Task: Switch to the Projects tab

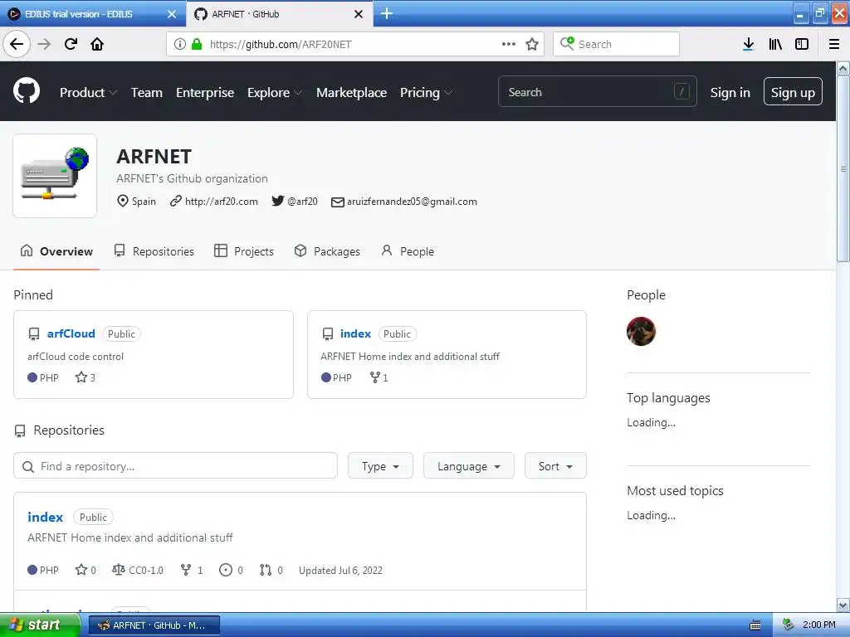Action: pos(244,251)
